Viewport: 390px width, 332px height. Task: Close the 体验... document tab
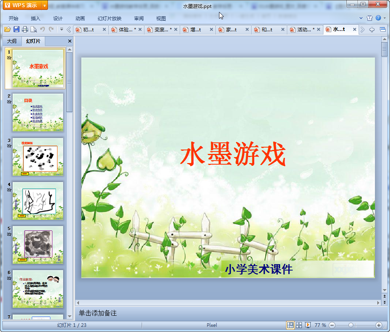tap(140, 30)
